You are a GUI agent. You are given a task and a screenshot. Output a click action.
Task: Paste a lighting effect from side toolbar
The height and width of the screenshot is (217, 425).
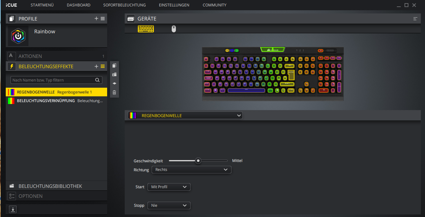point(114,74)
